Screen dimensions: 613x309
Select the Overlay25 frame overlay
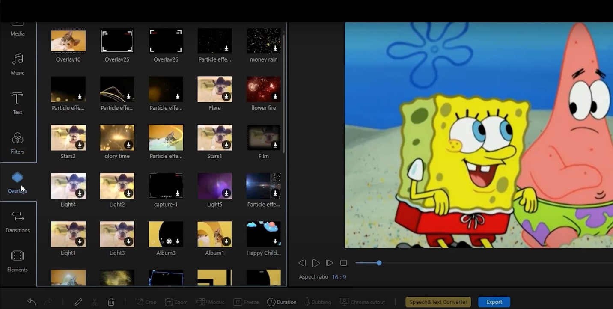(x=117, y=41)
